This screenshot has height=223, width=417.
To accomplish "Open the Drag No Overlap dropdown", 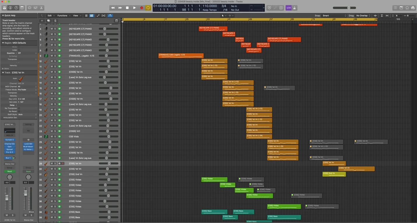I will pyautogui.click(x=363, y=15).
